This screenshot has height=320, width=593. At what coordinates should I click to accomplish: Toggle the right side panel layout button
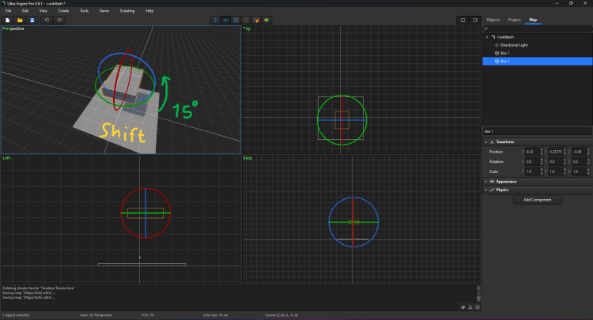(x=474, y=20)
